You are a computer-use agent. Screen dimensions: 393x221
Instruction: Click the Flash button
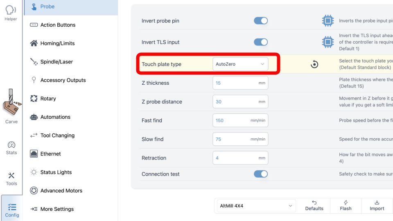click(346, 206)
